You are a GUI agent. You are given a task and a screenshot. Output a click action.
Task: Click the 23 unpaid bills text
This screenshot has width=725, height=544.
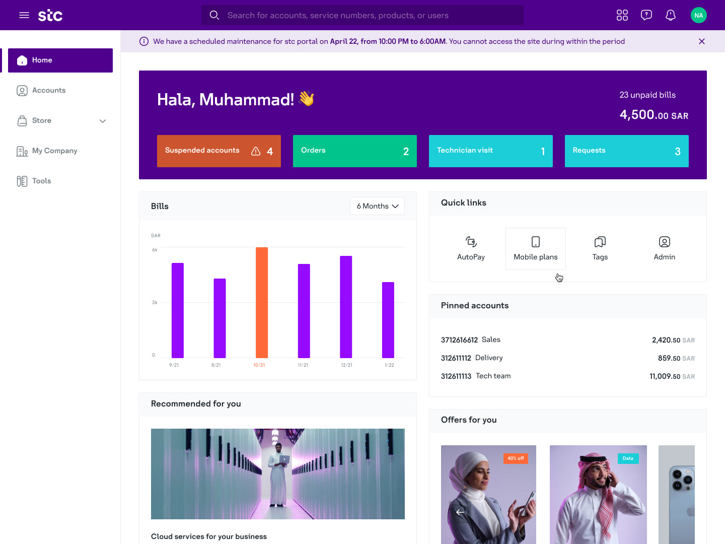[x=647, y=95]
